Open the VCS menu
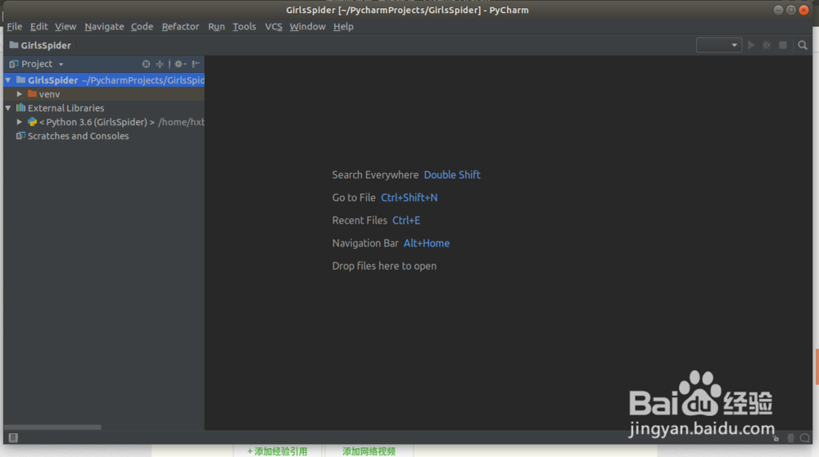 274,27
